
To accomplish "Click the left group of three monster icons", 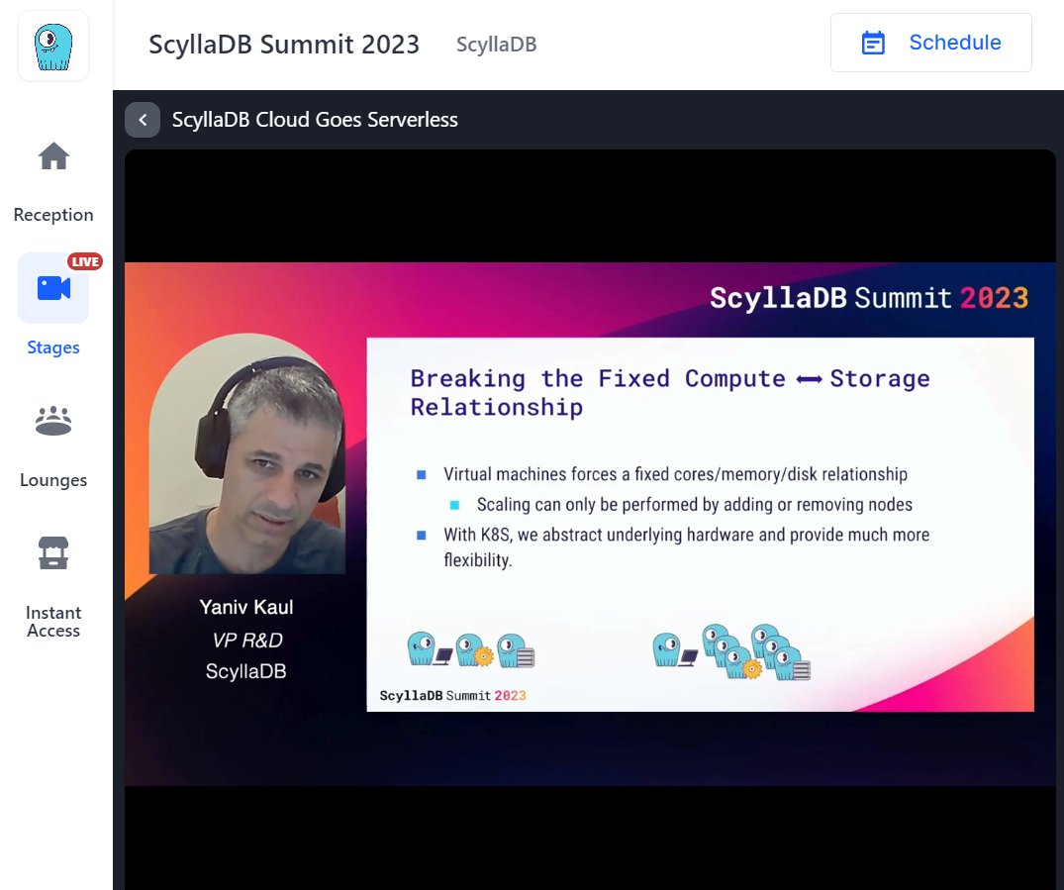I will coord(471,649).
